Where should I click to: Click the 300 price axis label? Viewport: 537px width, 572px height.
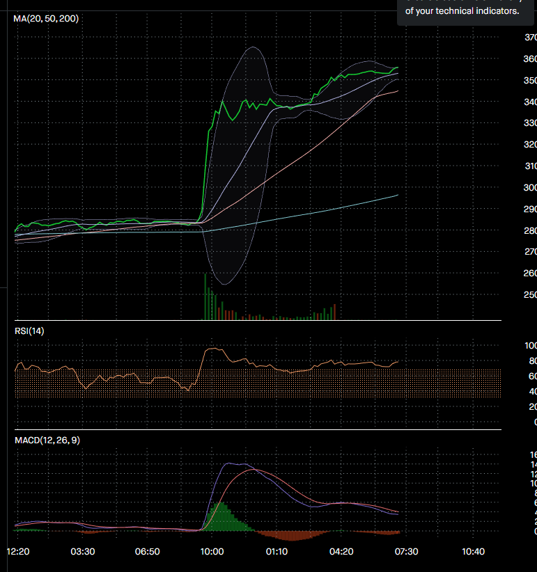click(530, 187)
